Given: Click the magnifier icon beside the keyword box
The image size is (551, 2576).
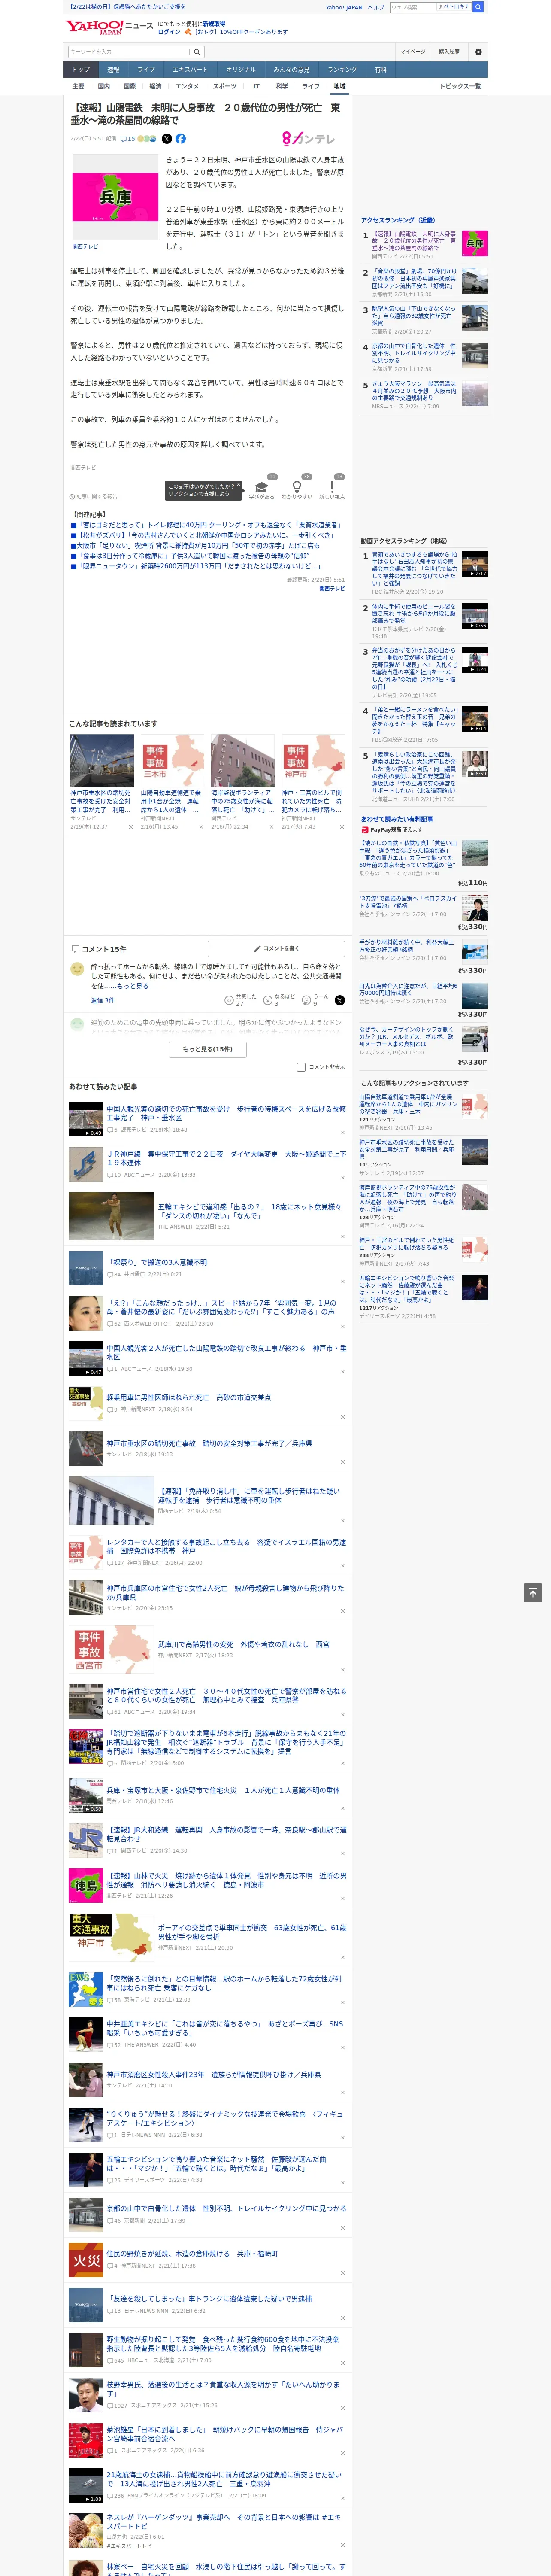Looking at the screenshot, I should (198, 51).
